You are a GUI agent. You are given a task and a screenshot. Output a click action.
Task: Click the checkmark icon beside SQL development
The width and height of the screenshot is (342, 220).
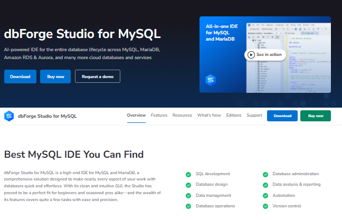point(188,175)
